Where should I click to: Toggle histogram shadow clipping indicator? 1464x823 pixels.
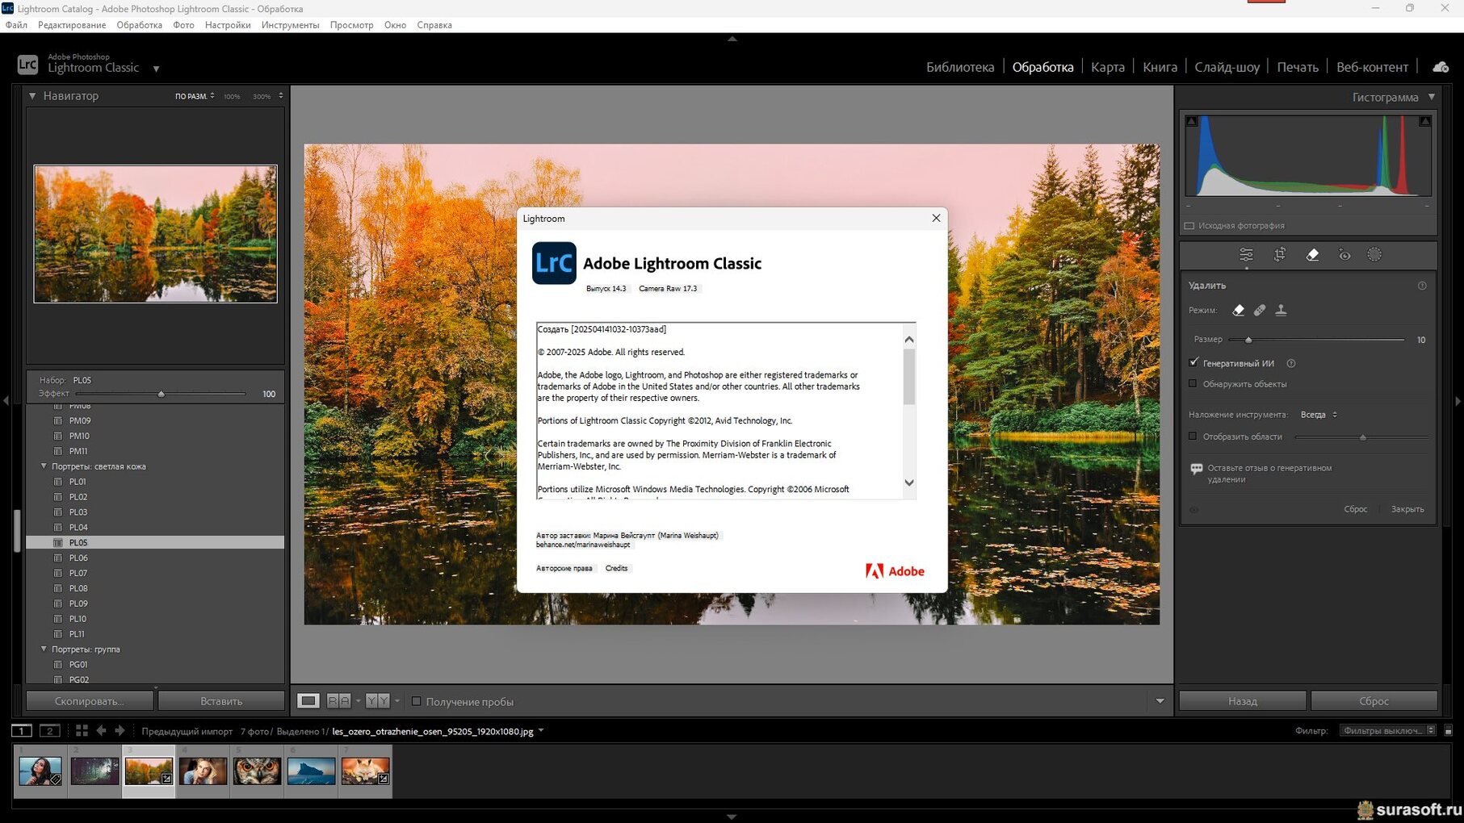[1191, 121]
